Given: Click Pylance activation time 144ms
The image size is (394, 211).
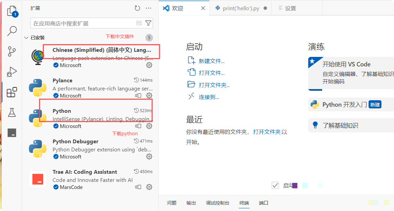Looking at the screenshot, I should pos(143,80).
